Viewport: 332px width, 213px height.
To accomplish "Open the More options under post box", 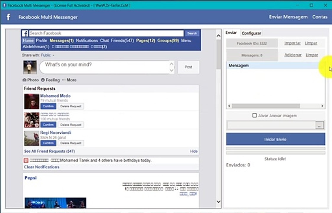I will 69,80.
